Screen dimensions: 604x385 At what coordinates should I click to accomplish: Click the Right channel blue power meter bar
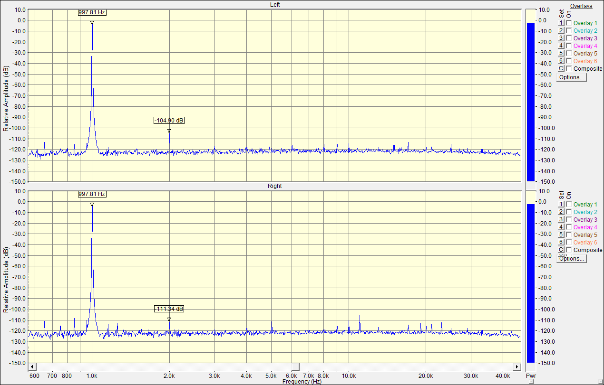[x=530, y=283]
